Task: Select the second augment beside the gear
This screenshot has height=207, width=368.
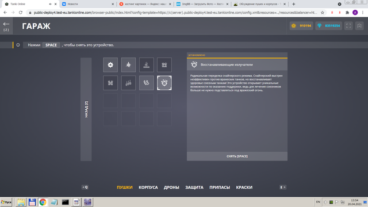Action: pyautogui.click(x=128, y=65)
